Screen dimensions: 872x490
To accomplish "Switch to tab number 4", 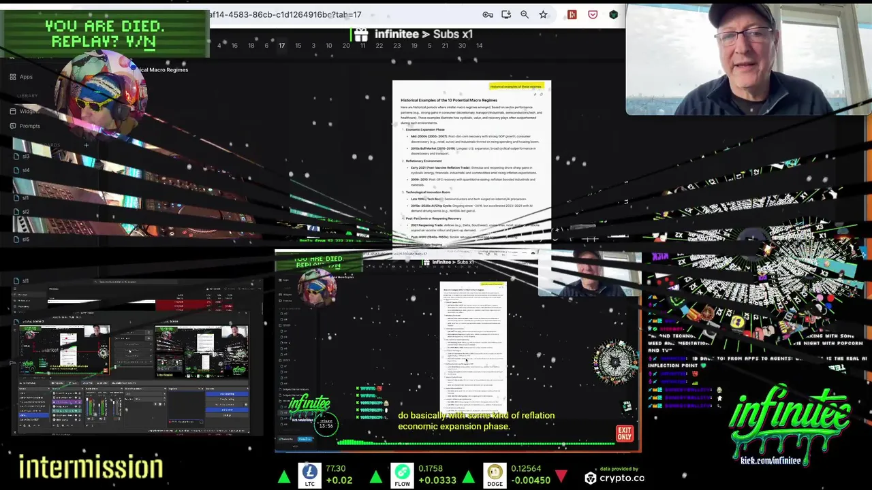I will (219, 46).
